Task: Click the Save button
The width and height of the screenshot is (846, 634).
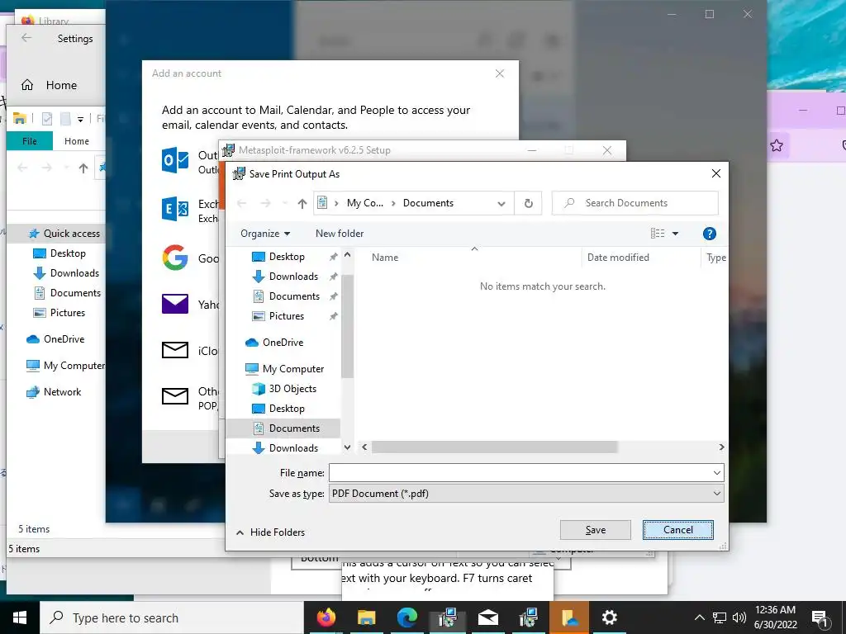Action: tap(595, 530)
